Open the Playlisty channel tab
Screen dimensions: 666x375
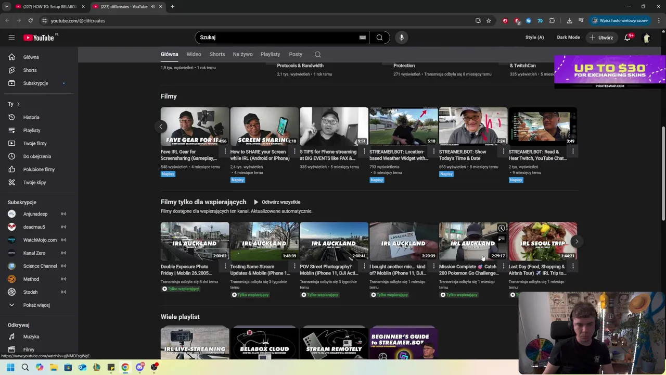click(x=270, y=54)
